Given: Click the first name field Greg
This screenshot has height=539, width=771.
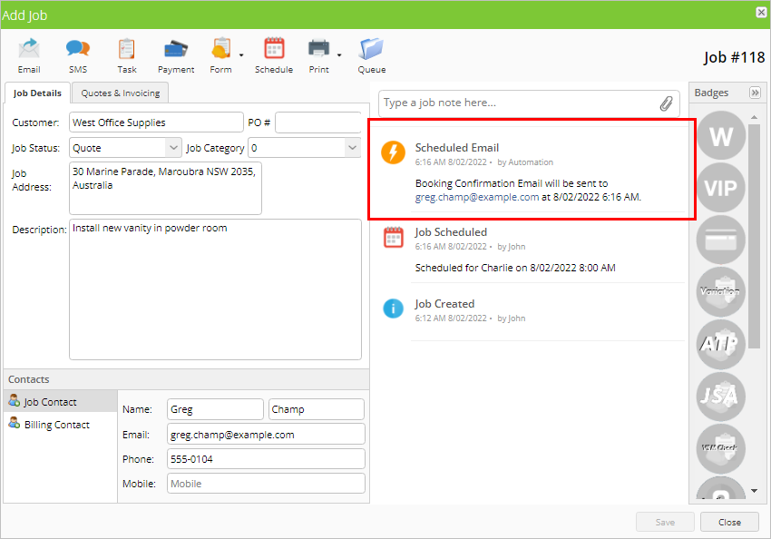Looking at the screenshot, I should (x=215, y=409).
